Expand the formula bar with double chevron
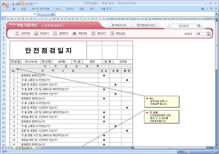 [216, 14]
